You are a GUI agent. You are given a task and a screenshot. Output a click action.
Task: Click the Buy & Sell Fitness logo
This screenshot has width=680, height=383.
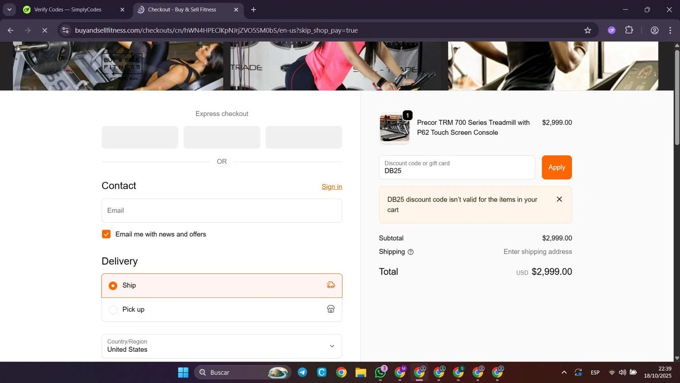tap(122, 66)
